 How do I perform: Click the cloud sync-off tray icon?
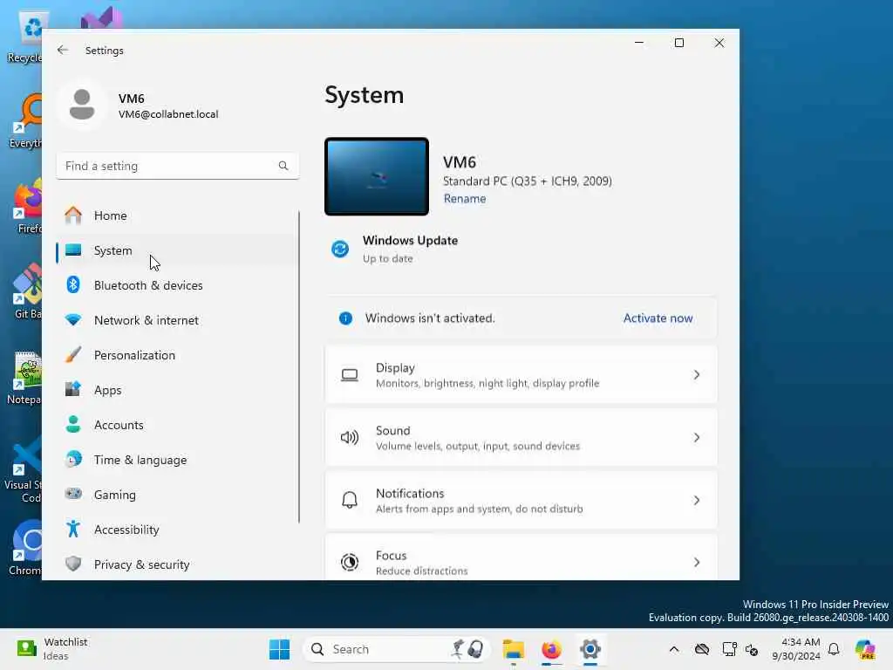tap(702, 649)
